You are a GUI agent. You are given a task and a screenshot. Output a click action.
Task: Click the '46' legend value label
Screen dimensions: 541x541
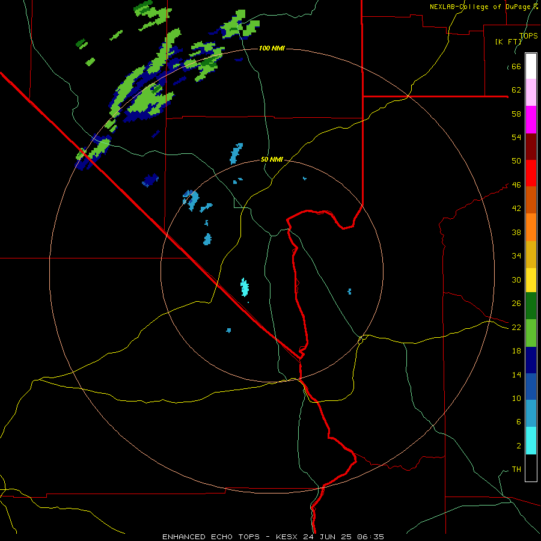(x=516, y=185)
